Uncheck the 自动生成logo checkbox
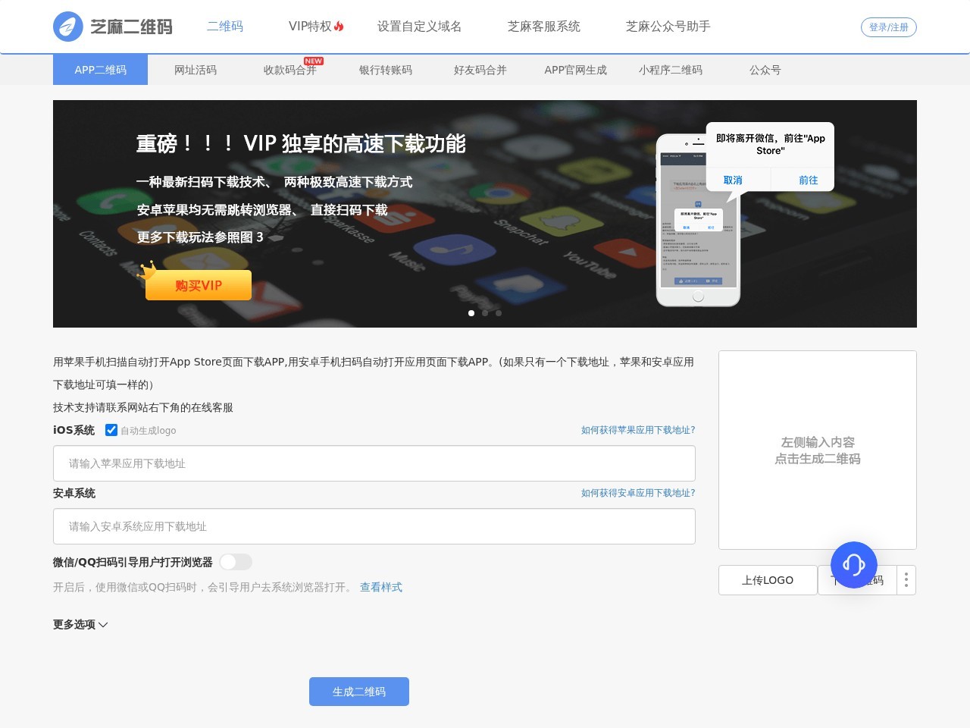Screen dimensions: 970x728 pyautogui.click(x=111, y=430)
